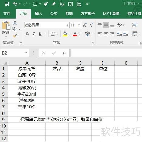
Task: Click the Merge and Center icon
Action: point(135,34)
